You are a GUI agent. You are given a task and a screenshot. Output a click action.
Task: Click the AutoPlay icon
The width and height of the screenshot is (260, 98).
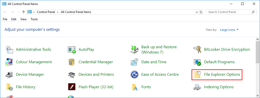click(x=72, y=49)
